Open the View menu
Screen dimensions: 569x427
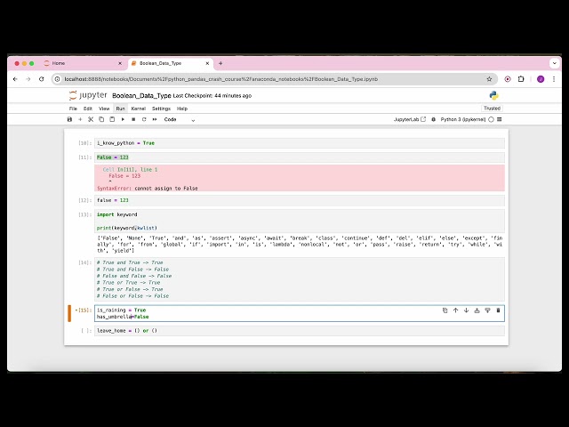pos(104,109)
